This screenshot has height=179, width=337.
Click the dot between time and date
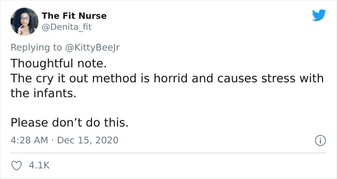(x=52, y=141)
